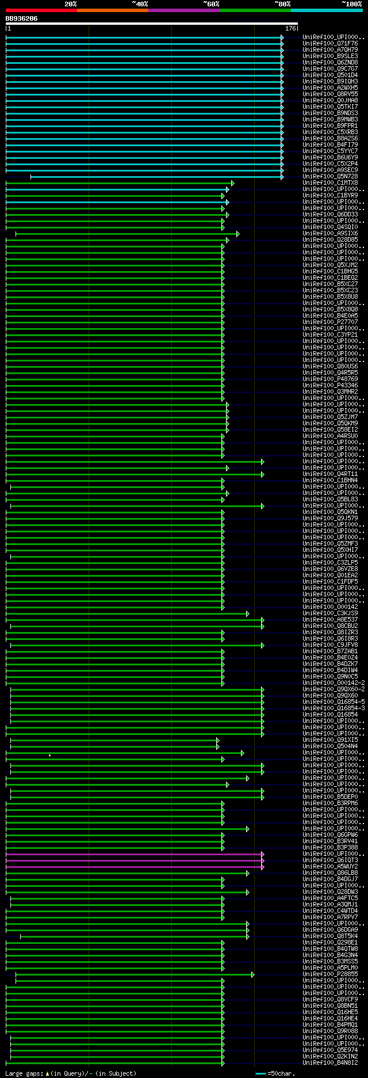Screen dimensions: 368x1078
Task: Open hit UniRef100_Q5XJM2
Action: [330, 265]
